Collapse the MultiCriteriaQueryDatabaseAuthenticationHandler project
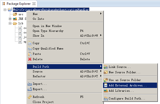The height and width of the screenshot is (104, 160). (5, 10)
